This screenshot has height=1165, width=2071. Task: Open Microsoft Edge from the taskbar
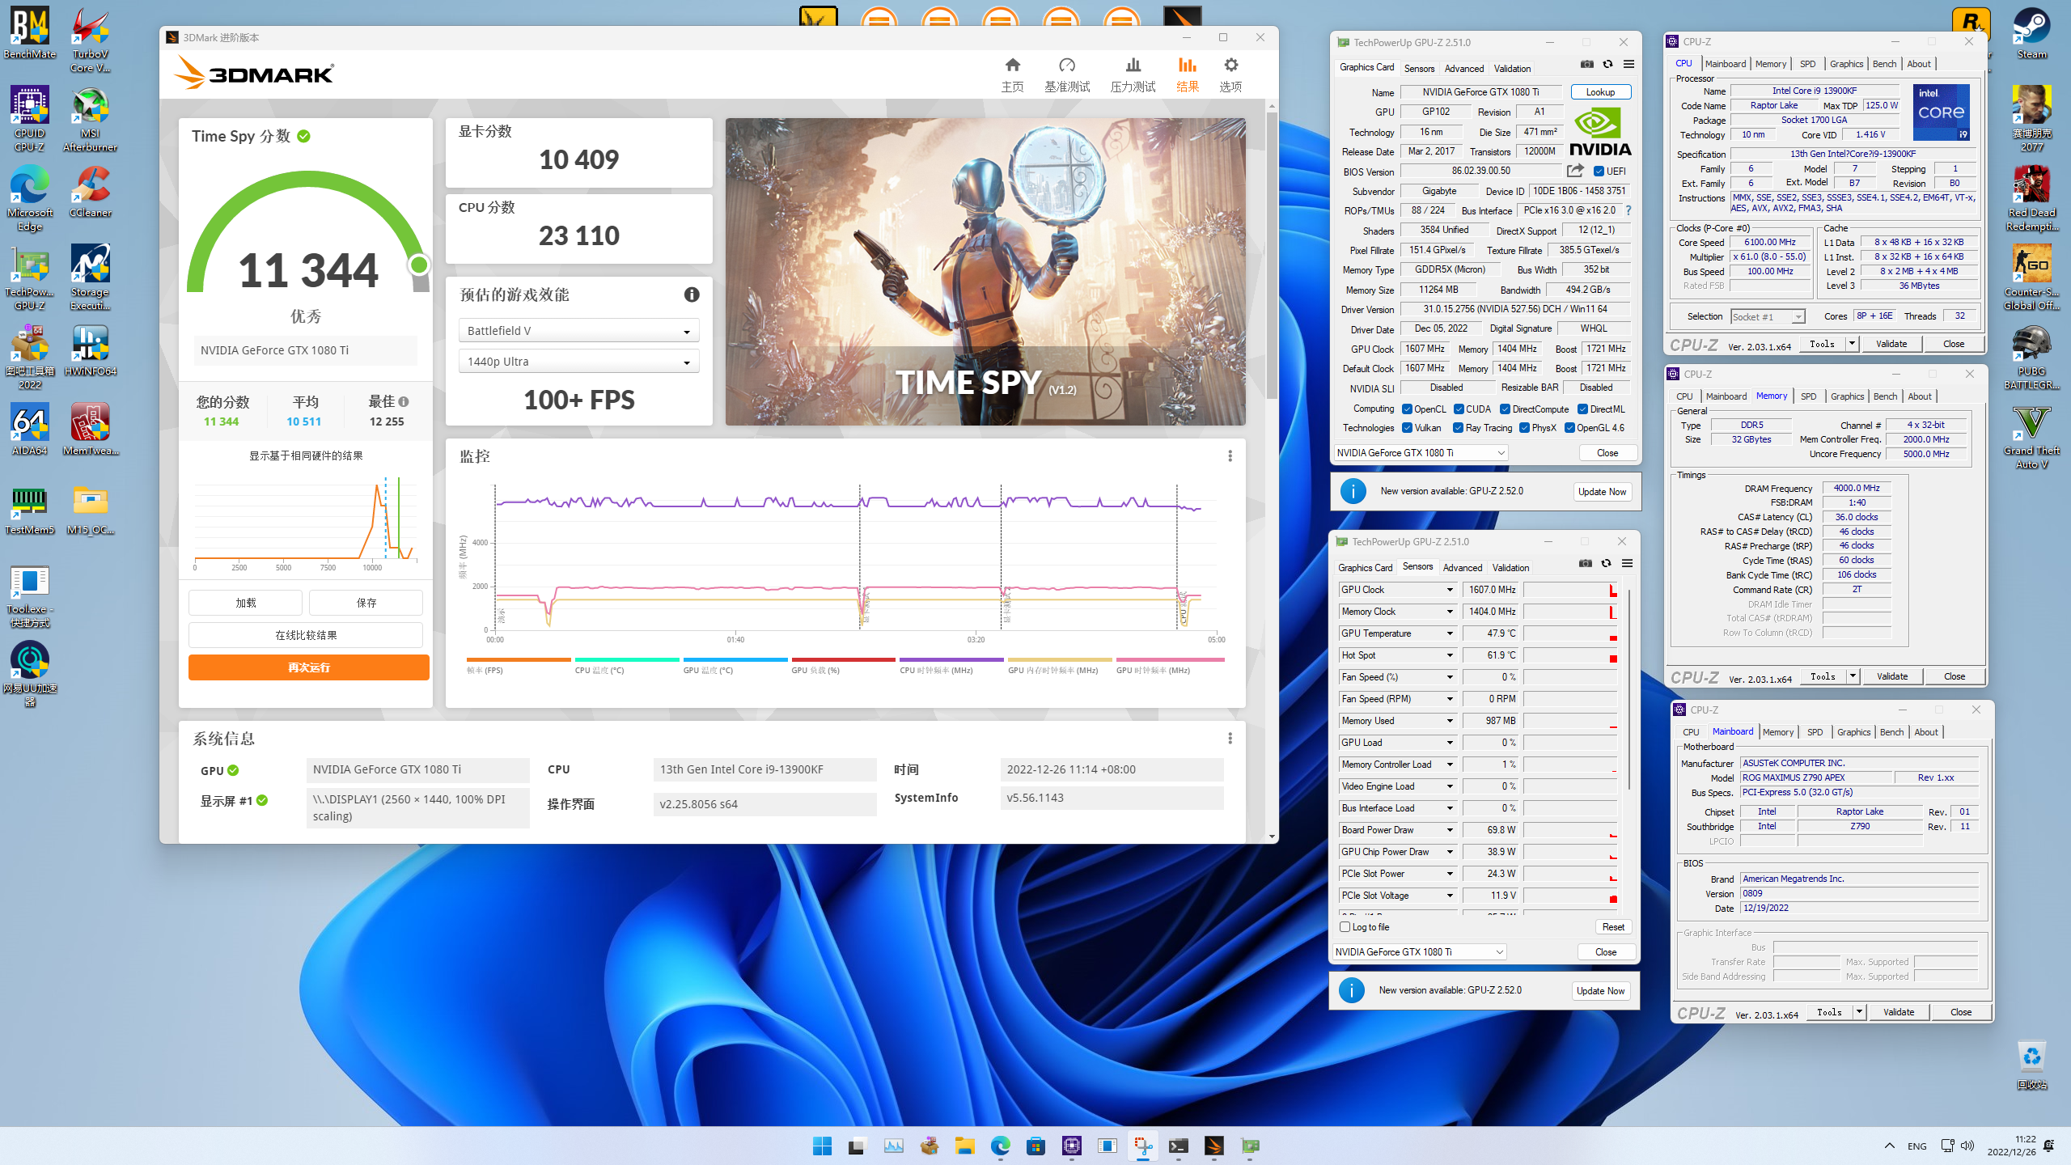(x=1000, y=1146)
